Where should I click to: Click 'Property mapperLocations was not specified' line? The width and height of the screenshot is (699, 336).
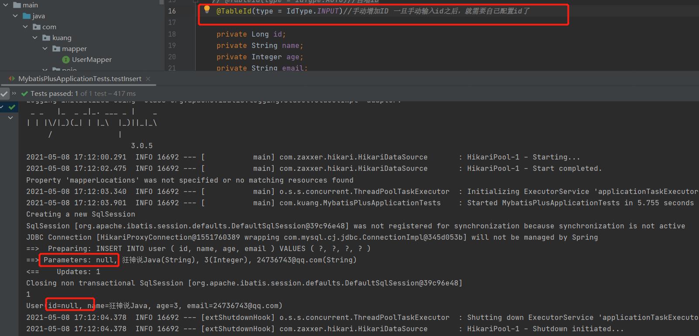(x=190, y=180)
